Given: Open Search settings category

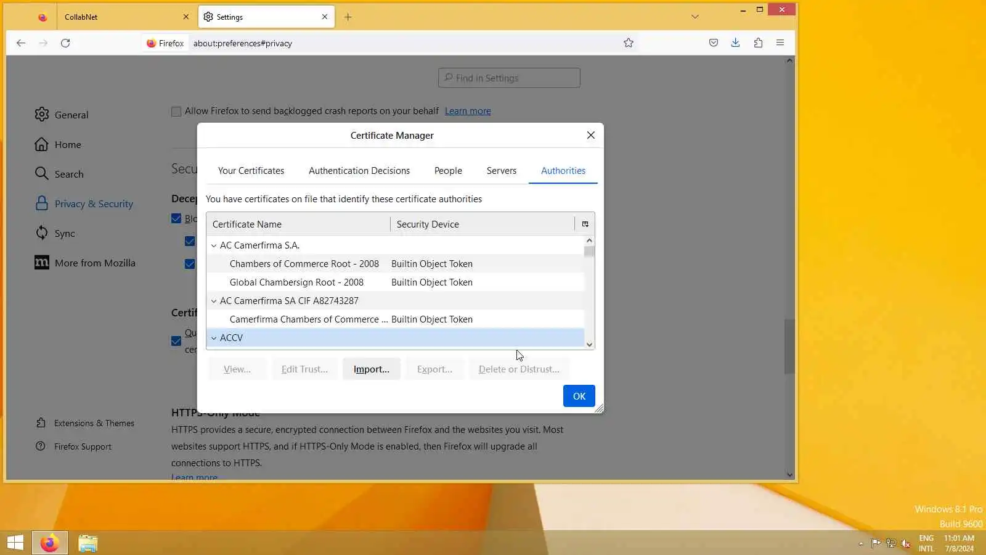Looking at the screenshot, I should [59, 174].
